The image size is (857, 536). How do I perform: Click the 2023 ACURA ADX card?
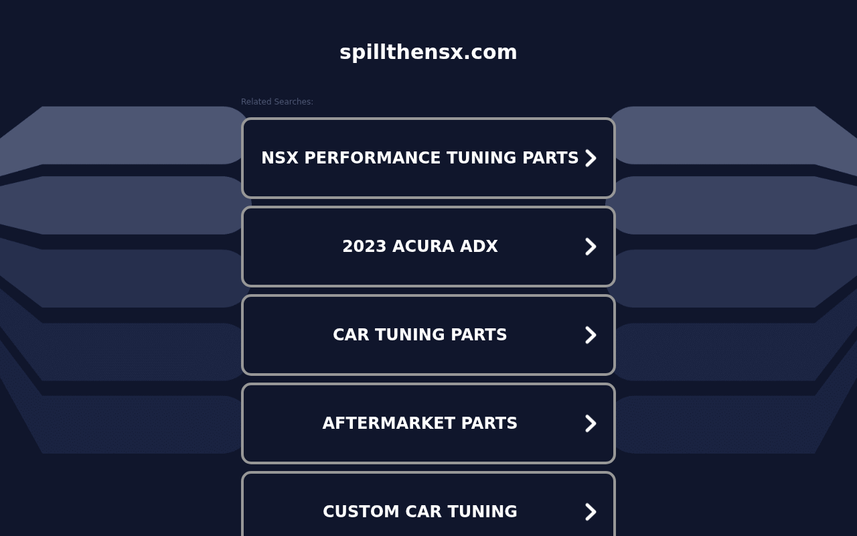[x=428, y=247]
